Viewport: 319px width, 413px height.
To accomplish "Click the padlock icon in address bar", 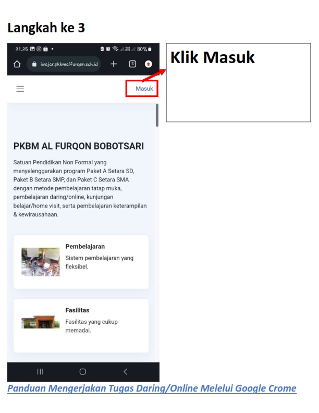I will [x=35, y=64].
